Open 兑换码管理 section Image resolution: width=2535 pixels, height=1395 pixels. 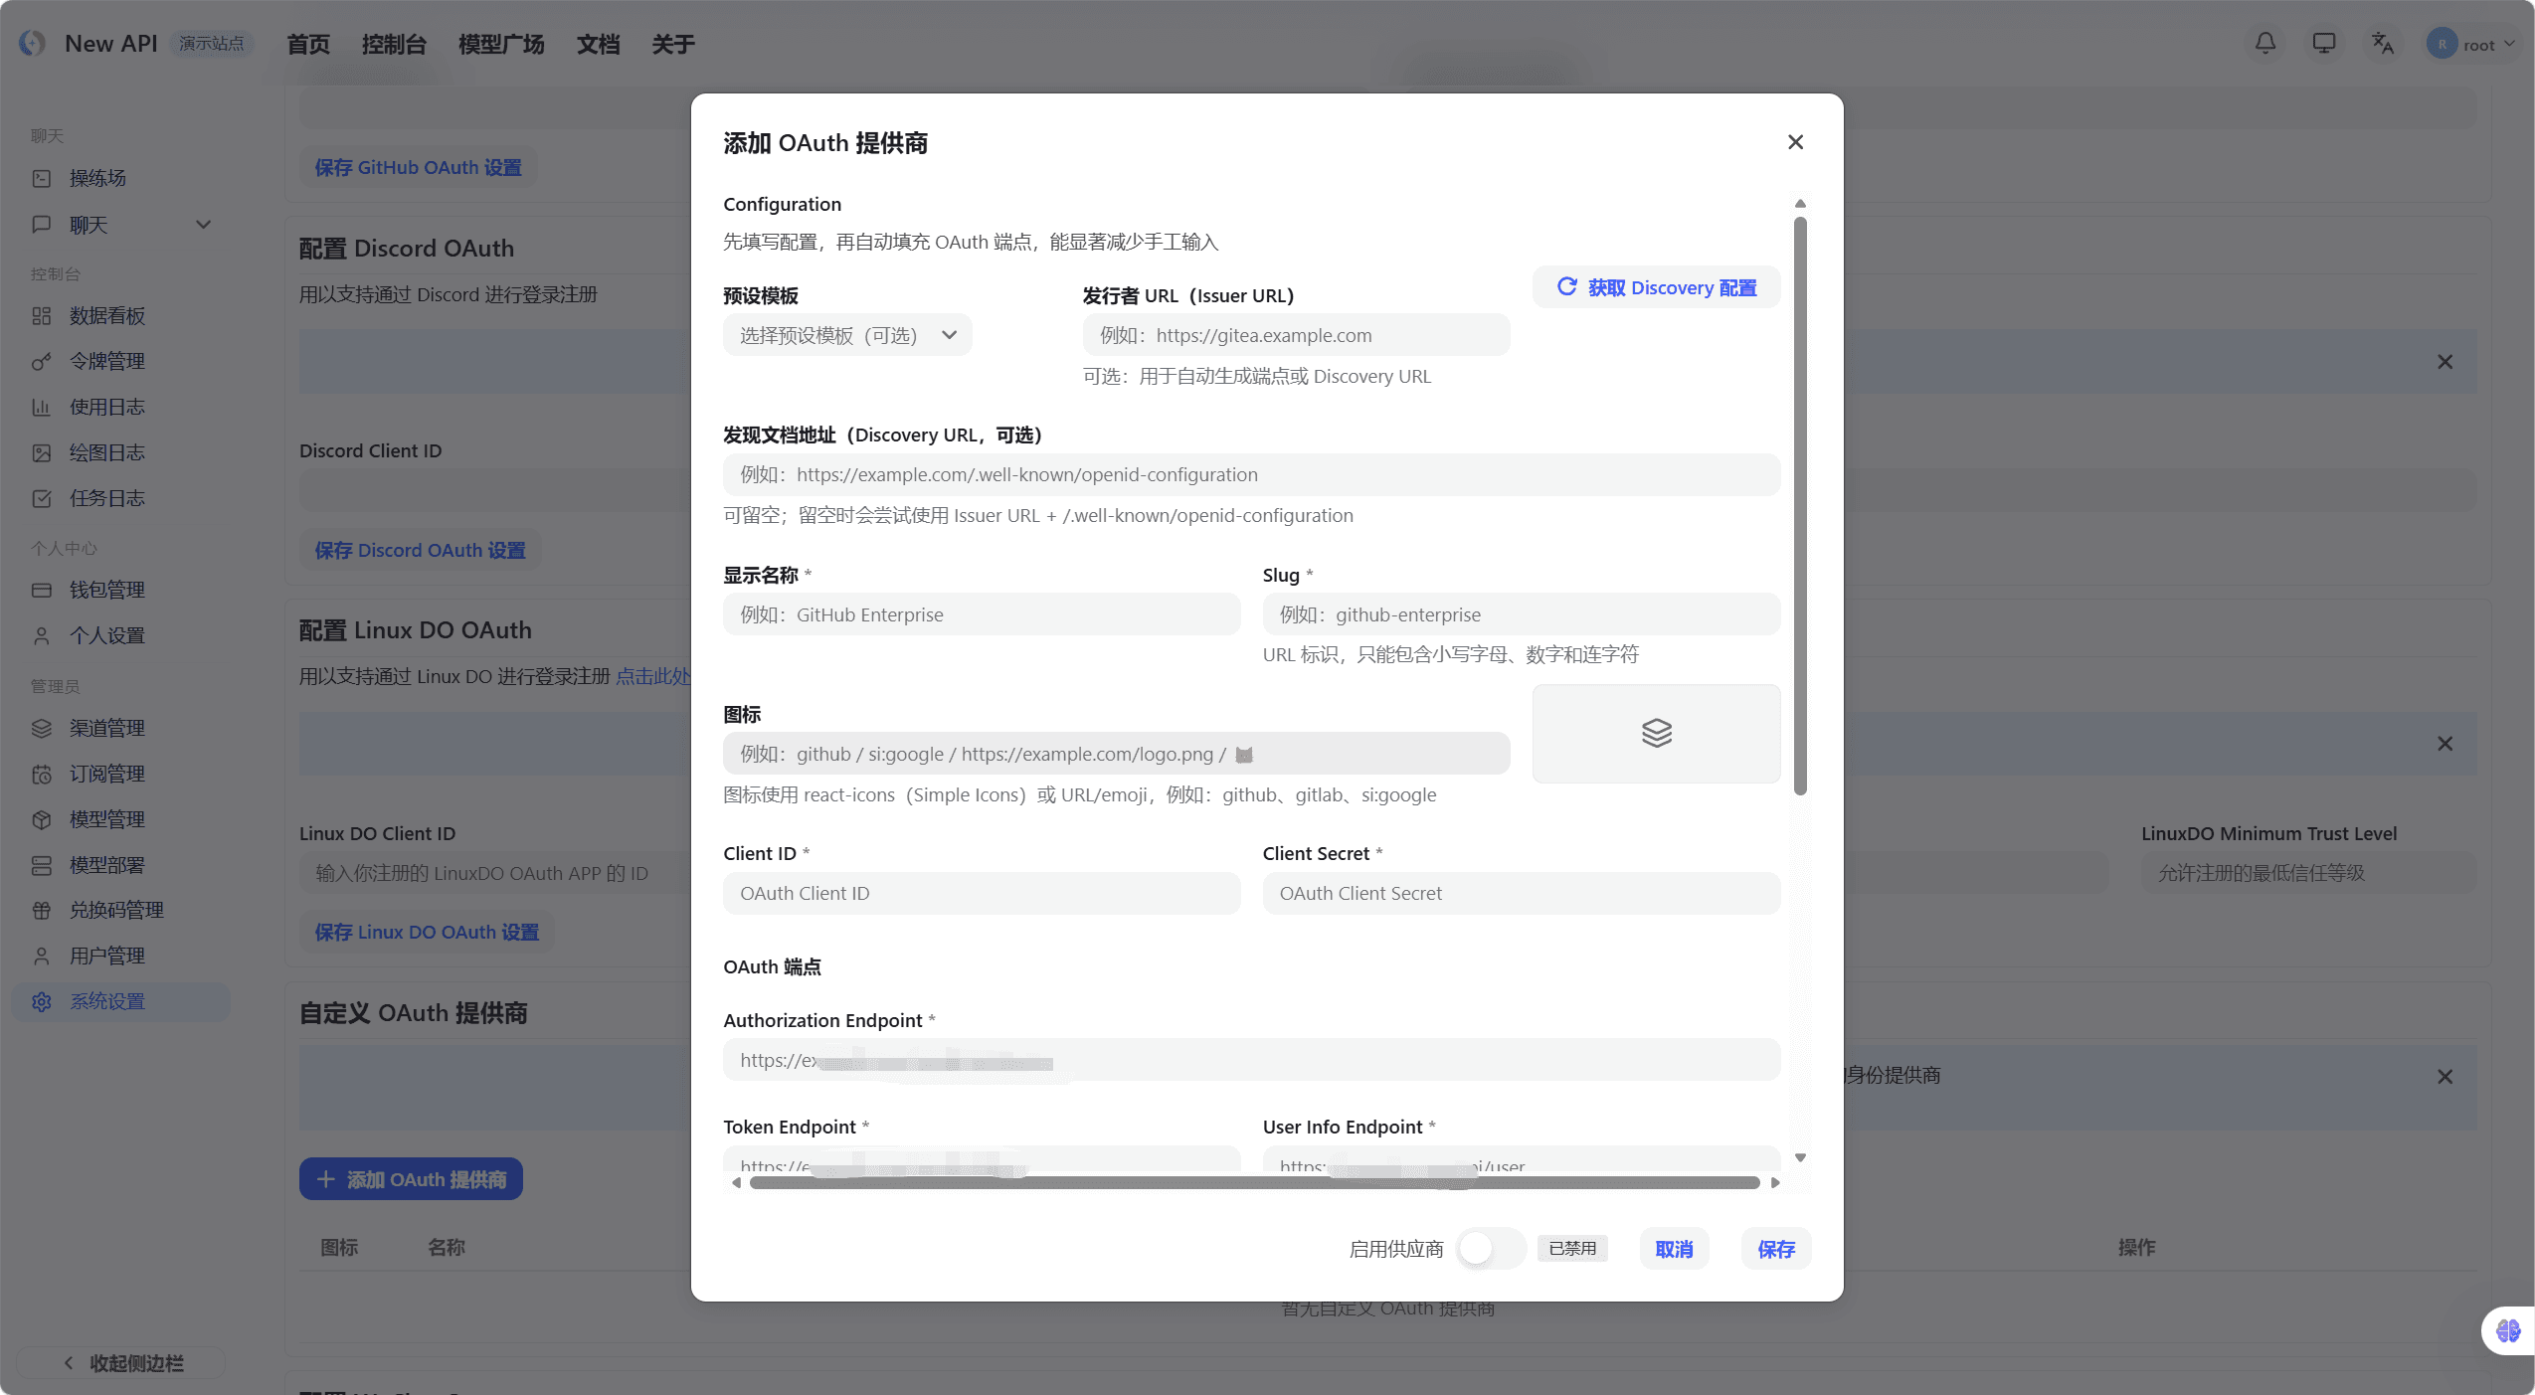pos(113,910)
